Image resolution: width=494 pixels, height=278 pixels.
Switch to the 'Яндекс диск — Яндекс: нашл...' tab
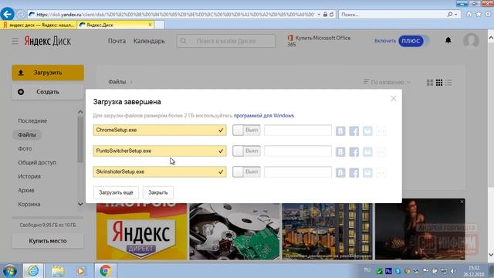[x=39, y=25]
